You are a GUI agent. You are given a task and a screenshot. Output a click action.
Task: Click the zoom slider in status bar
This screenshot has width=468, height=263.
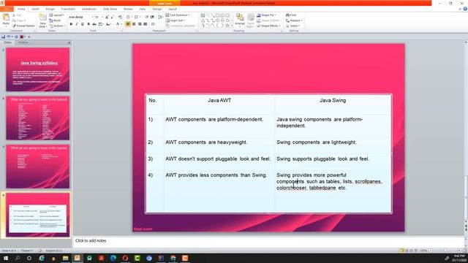tap(445, 251)
